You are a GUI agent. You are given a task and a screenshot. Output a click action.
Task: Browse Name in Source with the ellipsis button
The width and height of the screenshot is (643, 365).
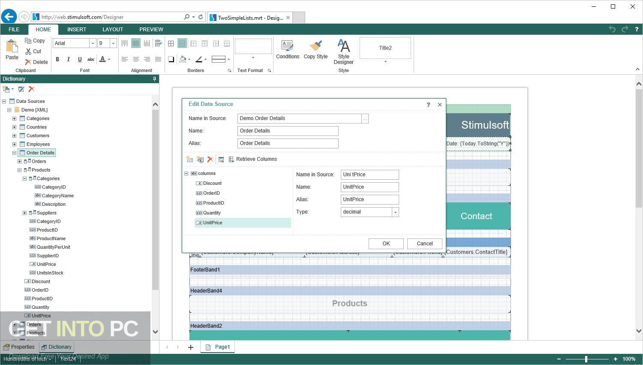click(365, 119)
